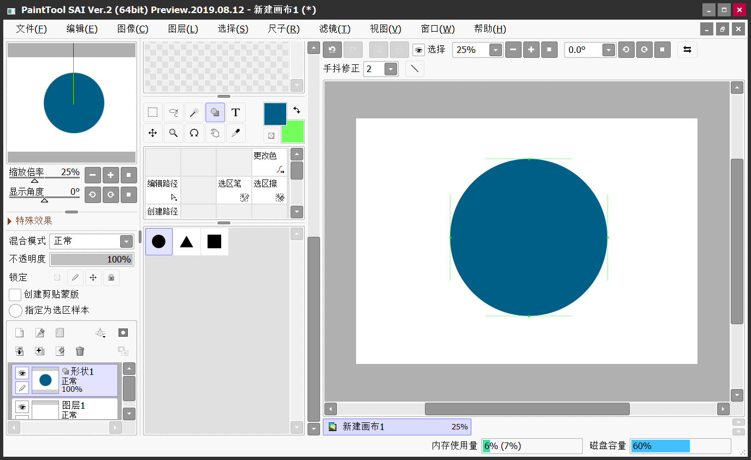751x460 pixels.
Task: Toggle lock moving icon
Action: click(93, 277)
